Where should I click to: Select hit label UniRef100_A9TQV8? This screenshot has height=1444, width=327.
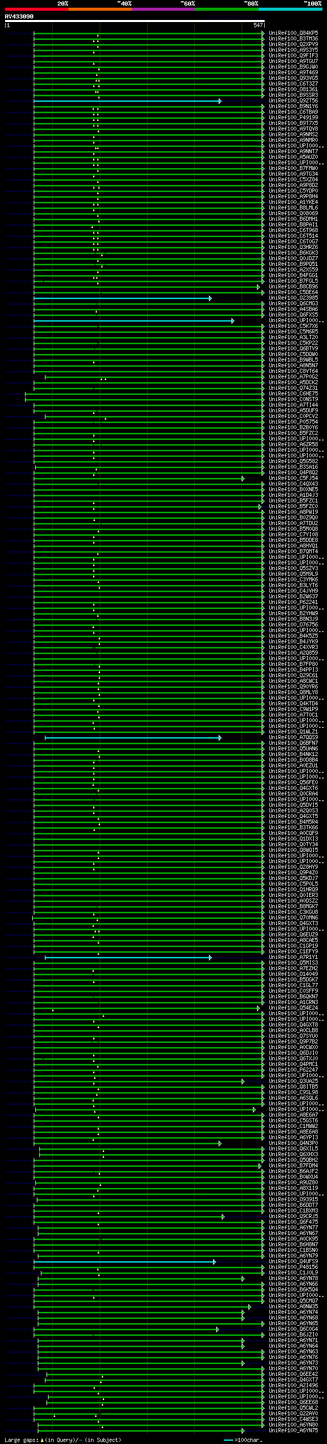pyautogui.click(x=293, y=129)
